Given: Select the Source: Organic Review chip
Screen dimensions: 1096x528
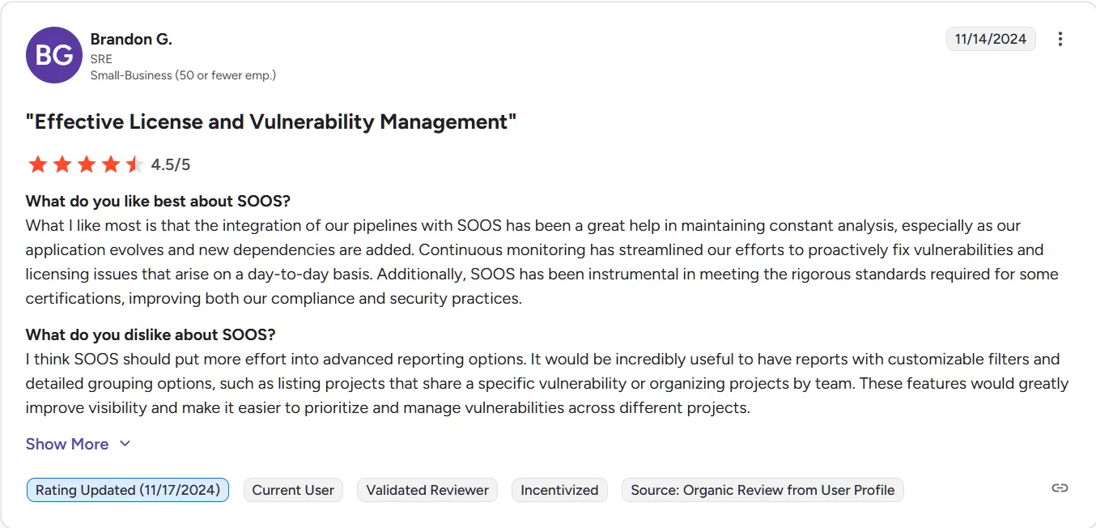Looking at the screenshot, I should pos(762,489).
